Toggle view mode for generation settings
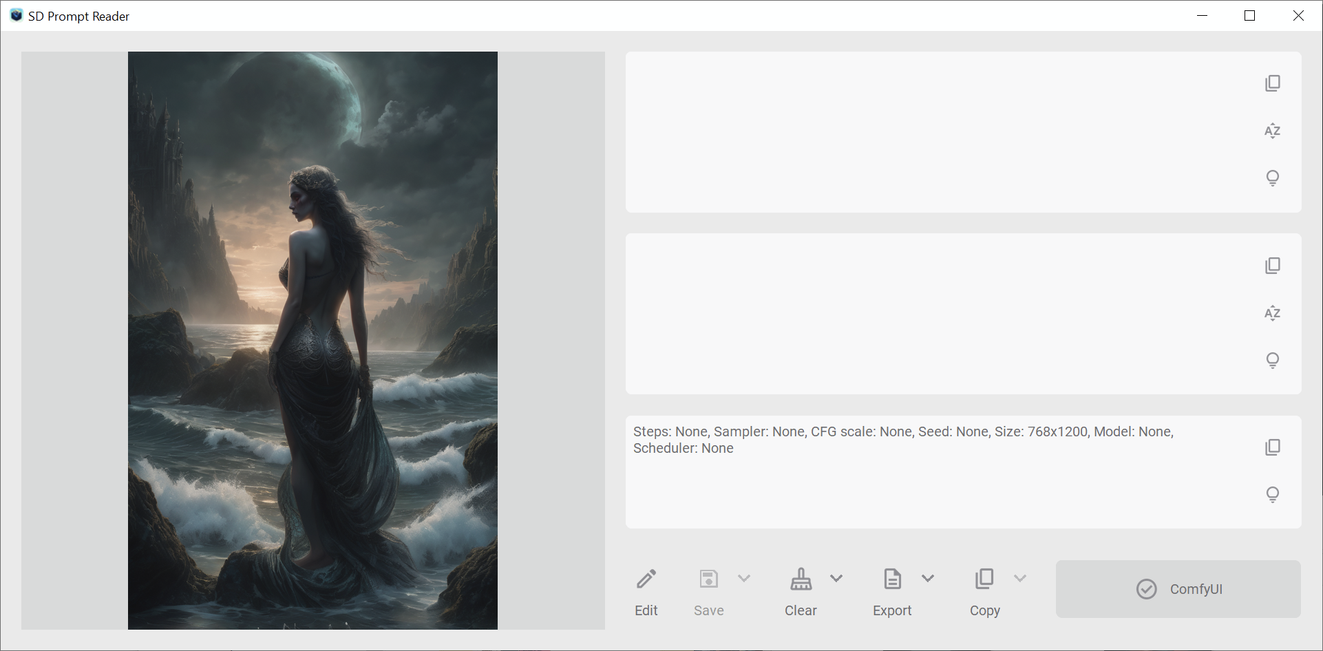Image resolution: width=1323 pixels, height=651 pixels. coord(1272,494)
